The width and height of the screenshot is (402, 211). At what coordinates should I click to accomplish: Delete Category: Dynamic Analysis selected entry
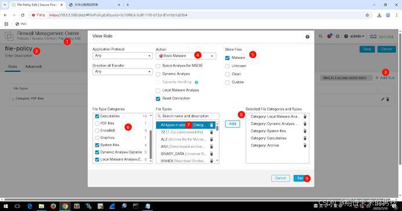pos(305,124)
